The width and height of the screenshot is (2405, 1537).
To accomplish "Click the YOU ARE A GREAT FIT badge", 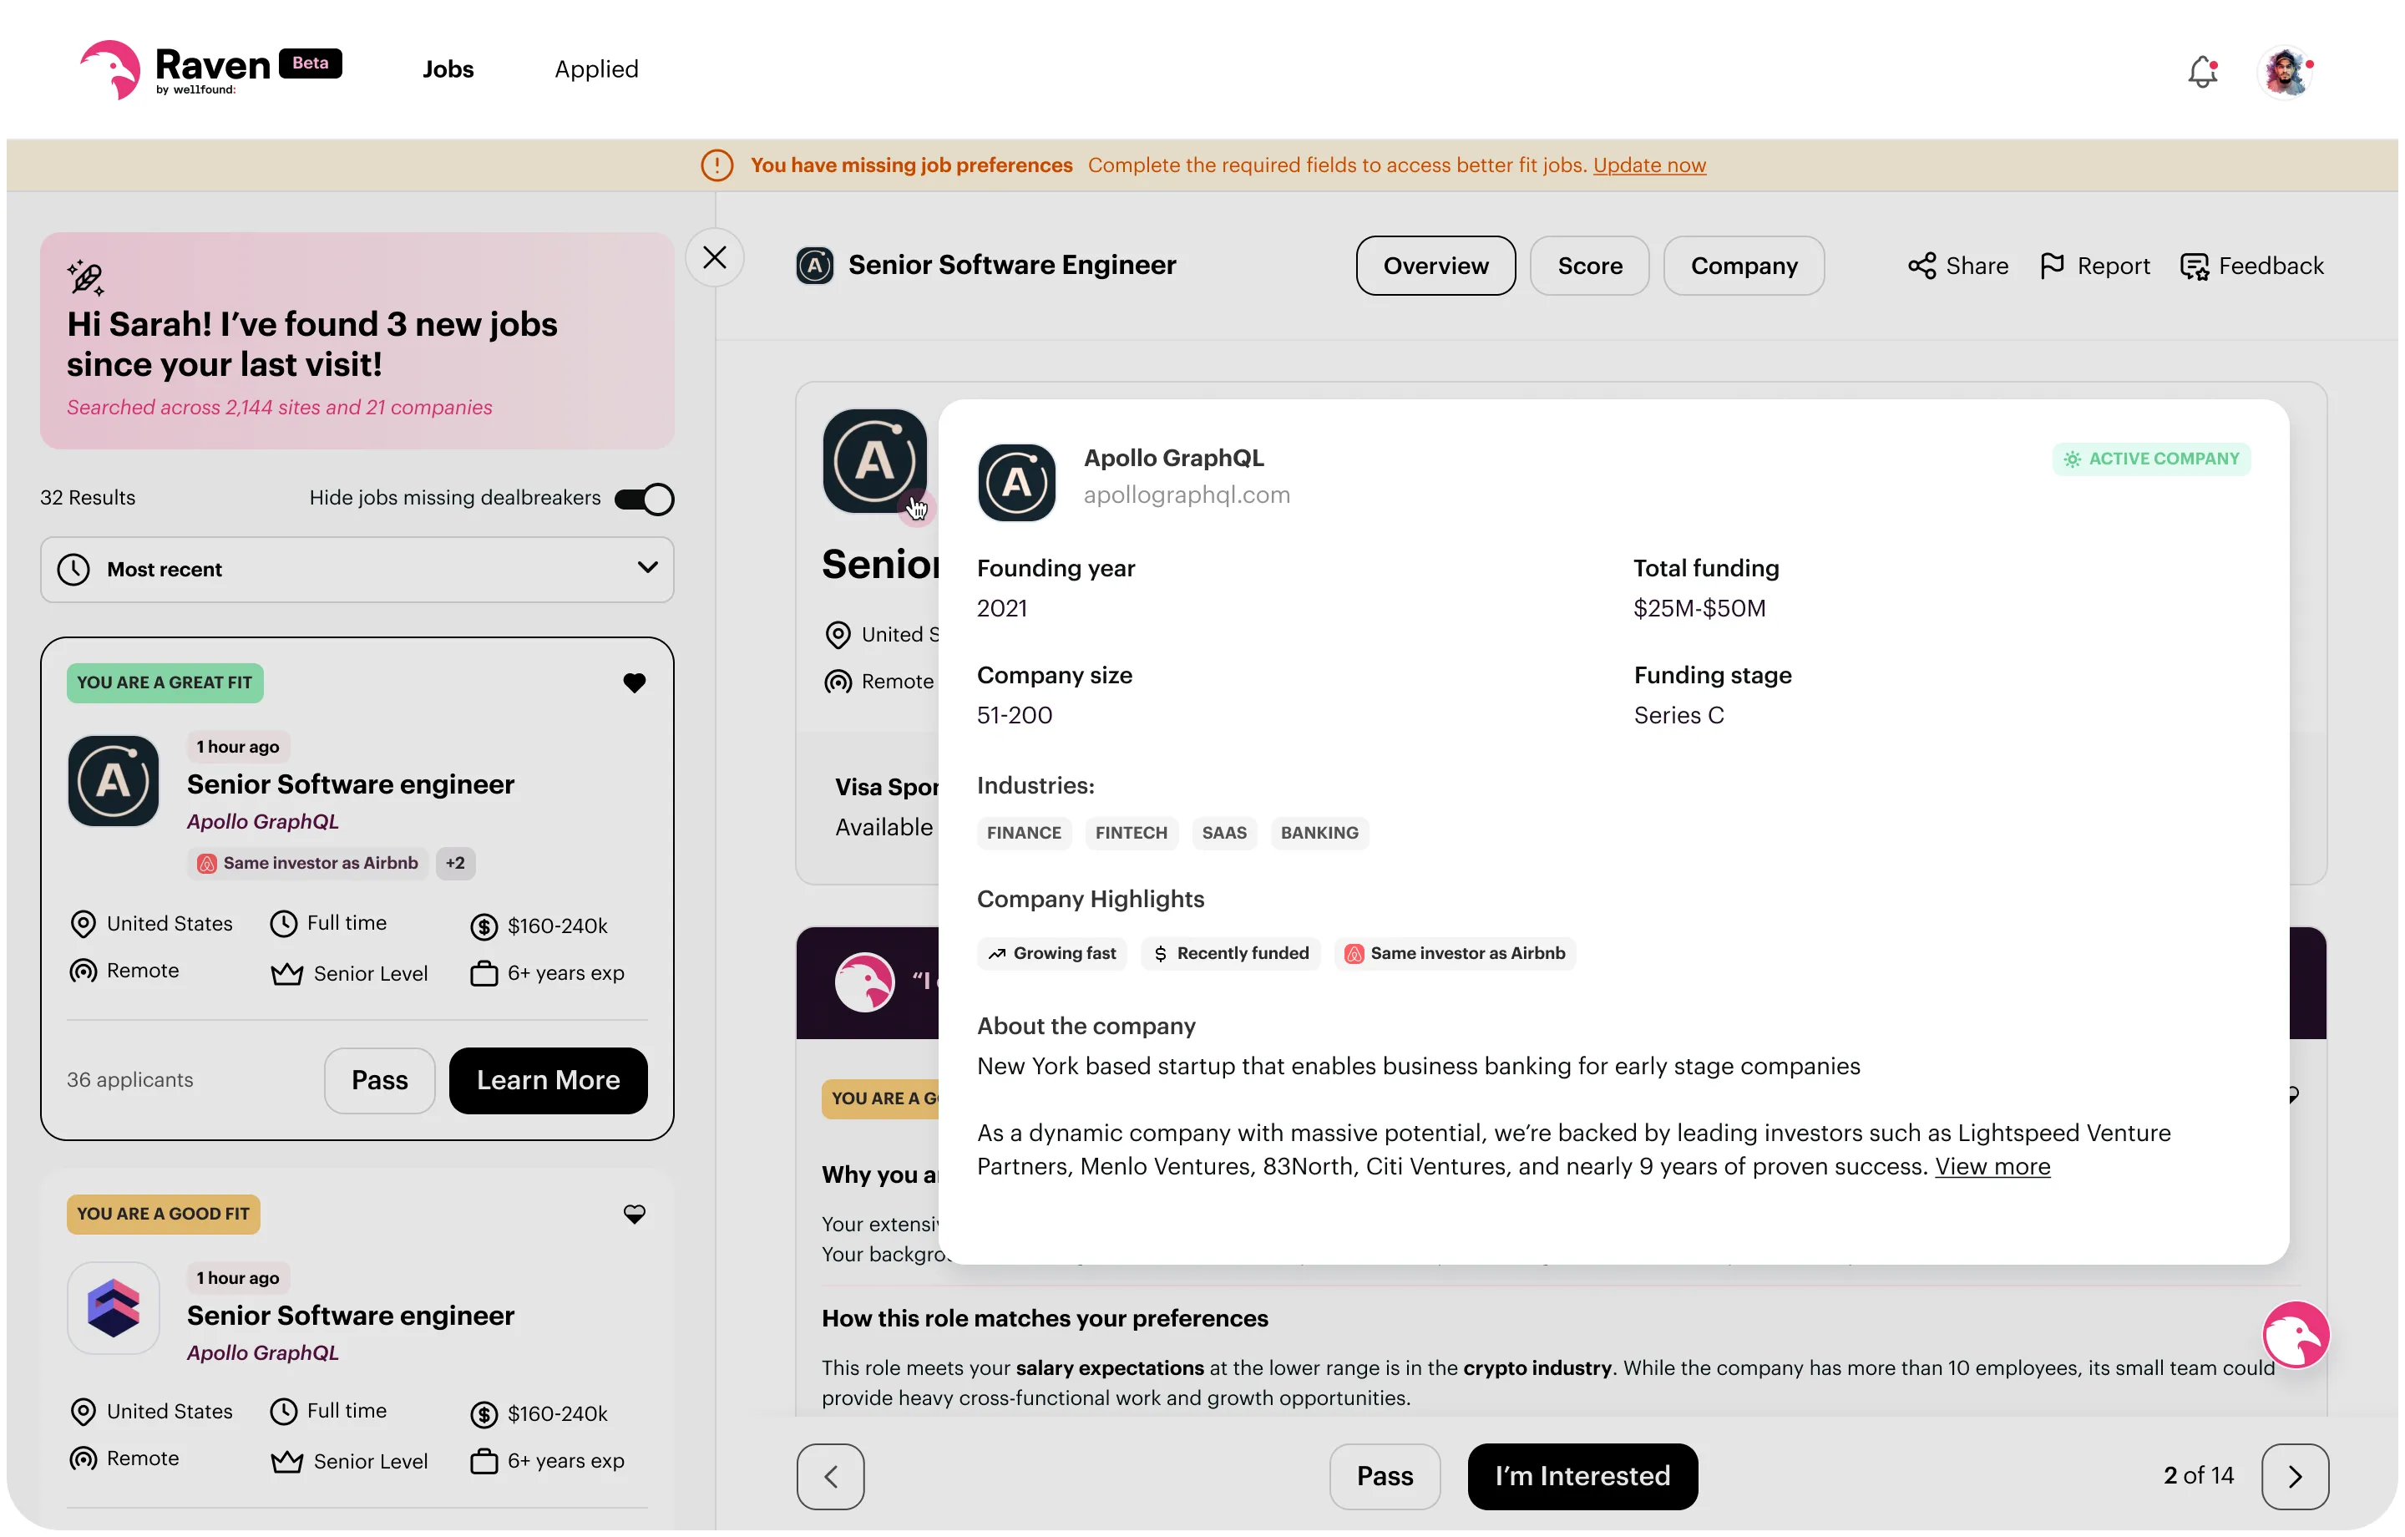I will click(x=165, y=683).
